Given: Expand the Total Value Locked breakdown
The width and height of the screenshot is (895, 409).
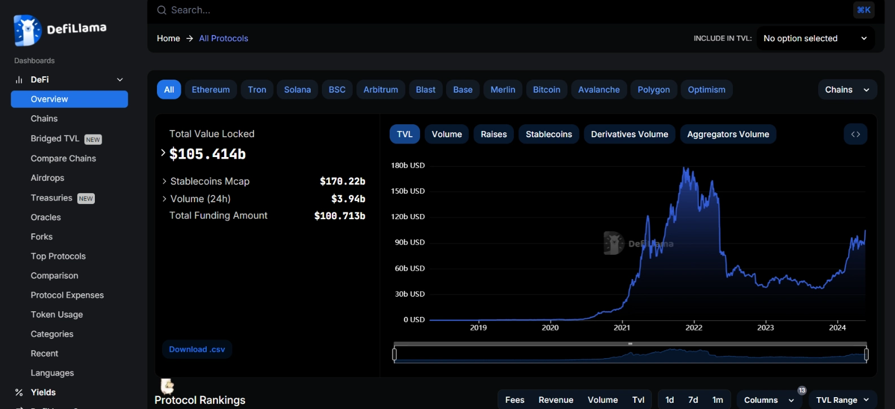Looking at the screenshot, I should [x=163, y=153].
